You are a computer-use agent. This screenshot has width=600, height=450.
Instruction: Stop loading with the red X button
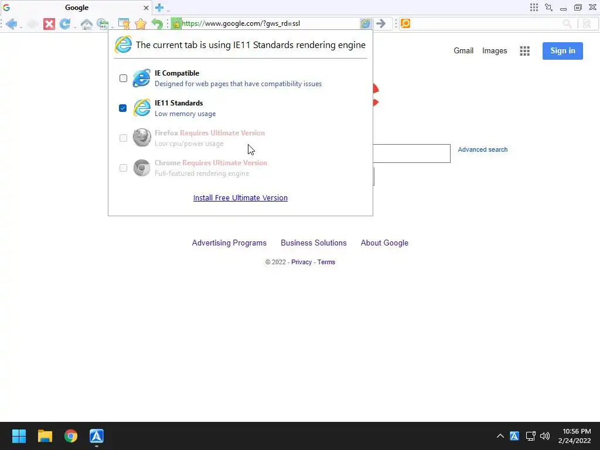point(49,23)
